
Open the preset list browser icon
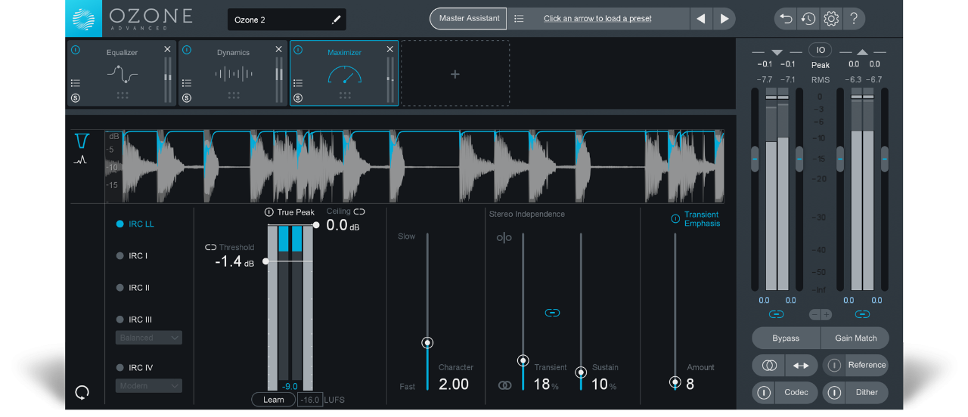click(519, 19)
